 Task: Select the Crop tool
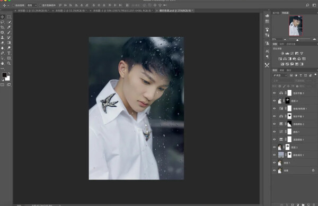tap(3, 27)
